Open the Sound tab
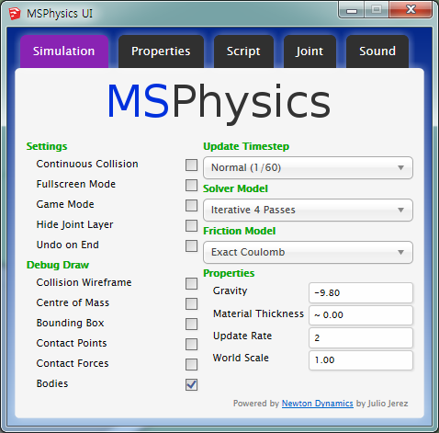Image resolution: width=439 pixels, height=433 pixels. tap(377, 51)
